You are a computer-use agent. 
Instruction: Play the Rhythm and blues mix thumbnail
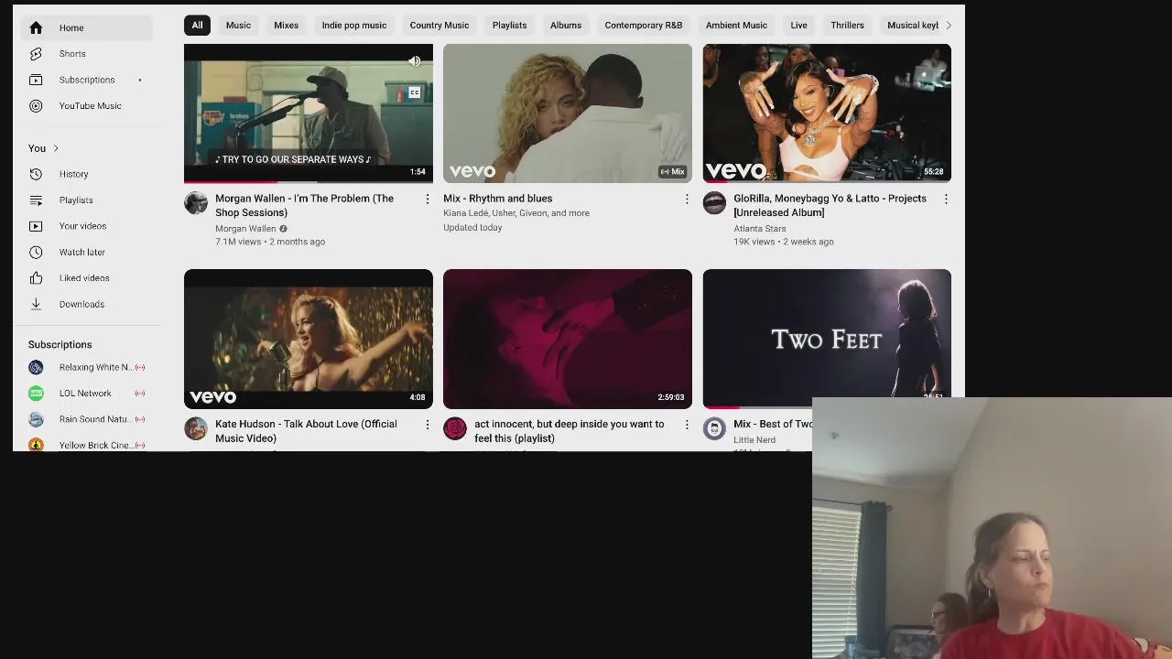pyautogui.click(x=568, y=113)
